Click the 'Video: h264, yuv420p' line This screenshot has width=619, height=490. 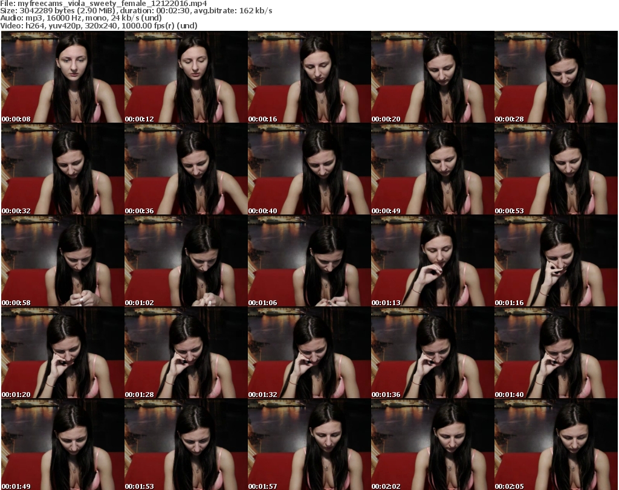(x=99, y=25)
